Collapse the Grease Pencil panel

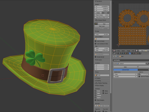tap(95, 20)
